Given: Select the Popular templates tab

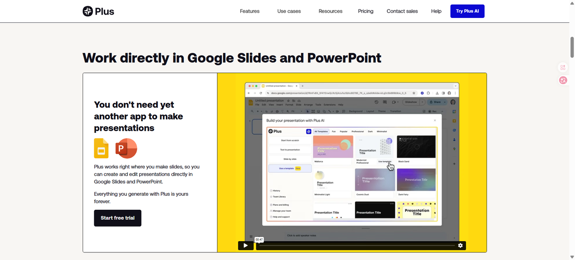Looking at the screenshot, I should (x=344, y=132).
